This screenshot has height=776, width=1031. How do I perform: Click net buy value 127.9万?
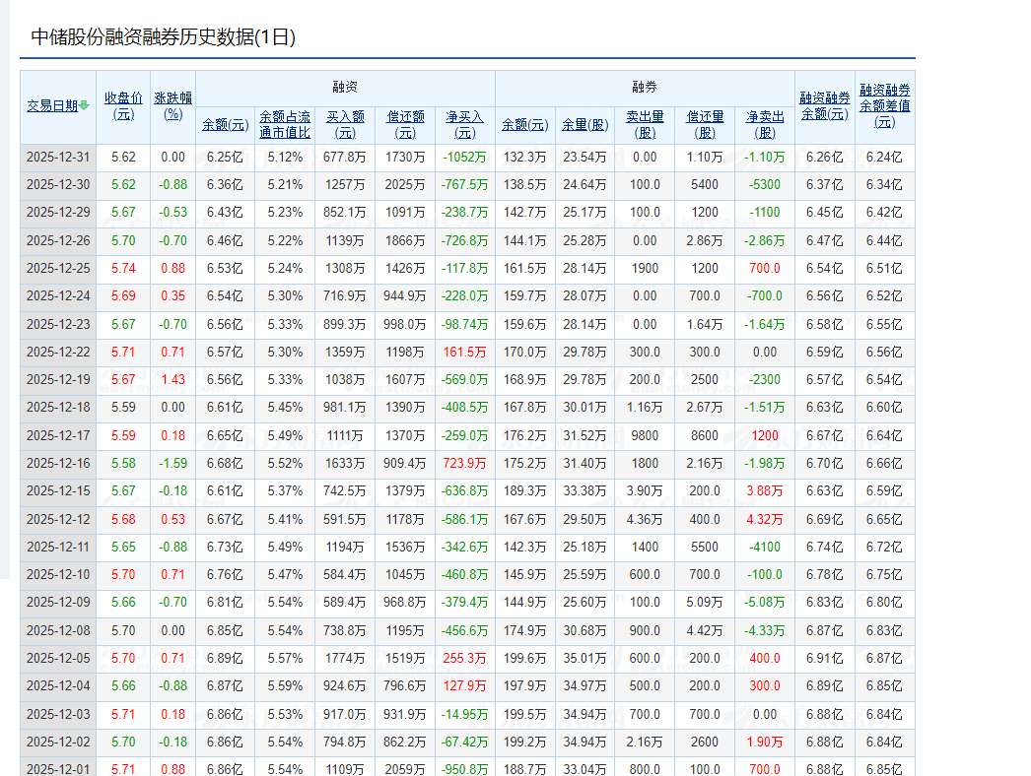[x=465, y=685]
